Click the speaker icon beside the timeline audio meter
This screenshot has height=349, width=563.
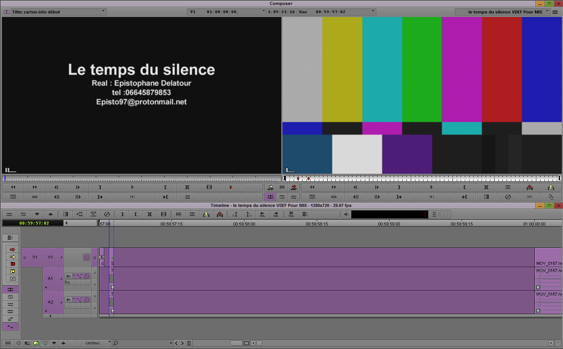coord(346,214)
